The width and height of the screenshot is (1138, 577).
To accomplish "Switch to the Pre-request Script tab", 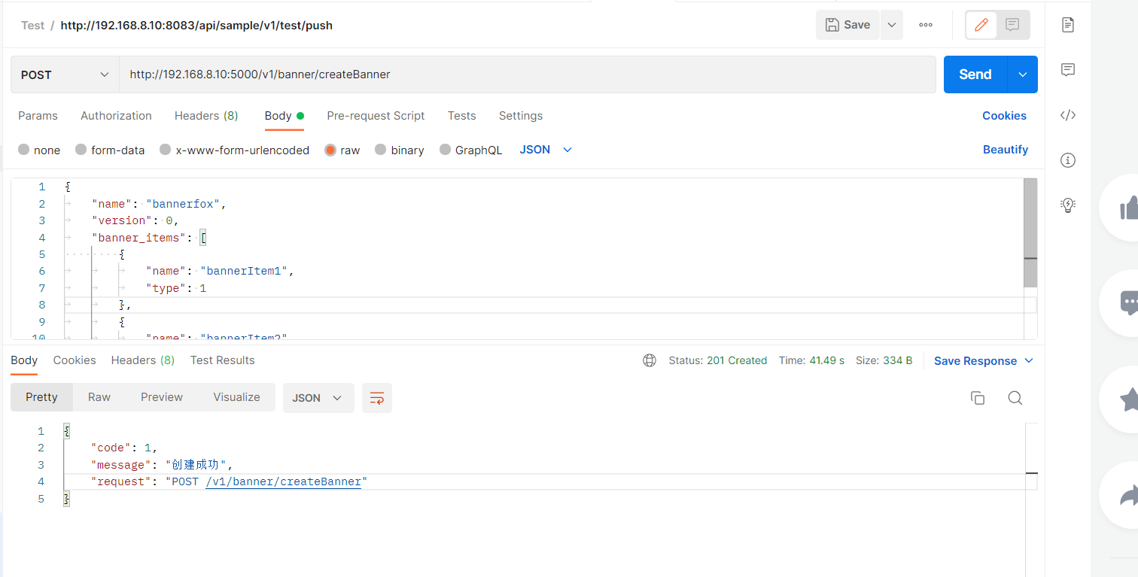I will pyautogui.click(x=376, y=116).
